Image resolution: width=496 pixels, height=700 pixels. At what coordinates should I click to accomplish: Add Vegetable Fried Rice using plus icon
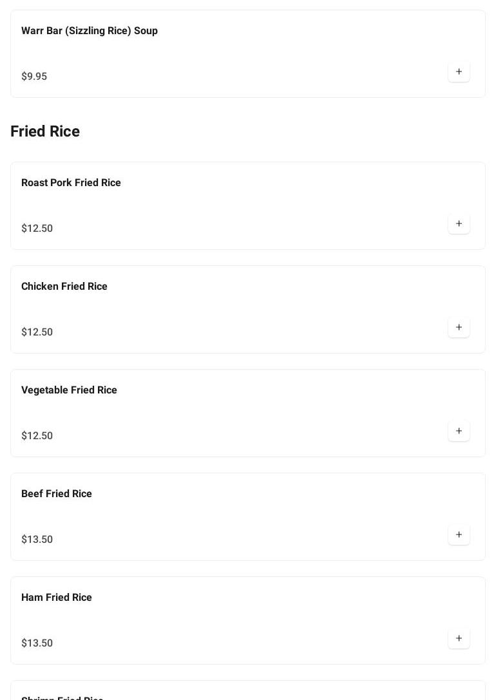[459, 431]
